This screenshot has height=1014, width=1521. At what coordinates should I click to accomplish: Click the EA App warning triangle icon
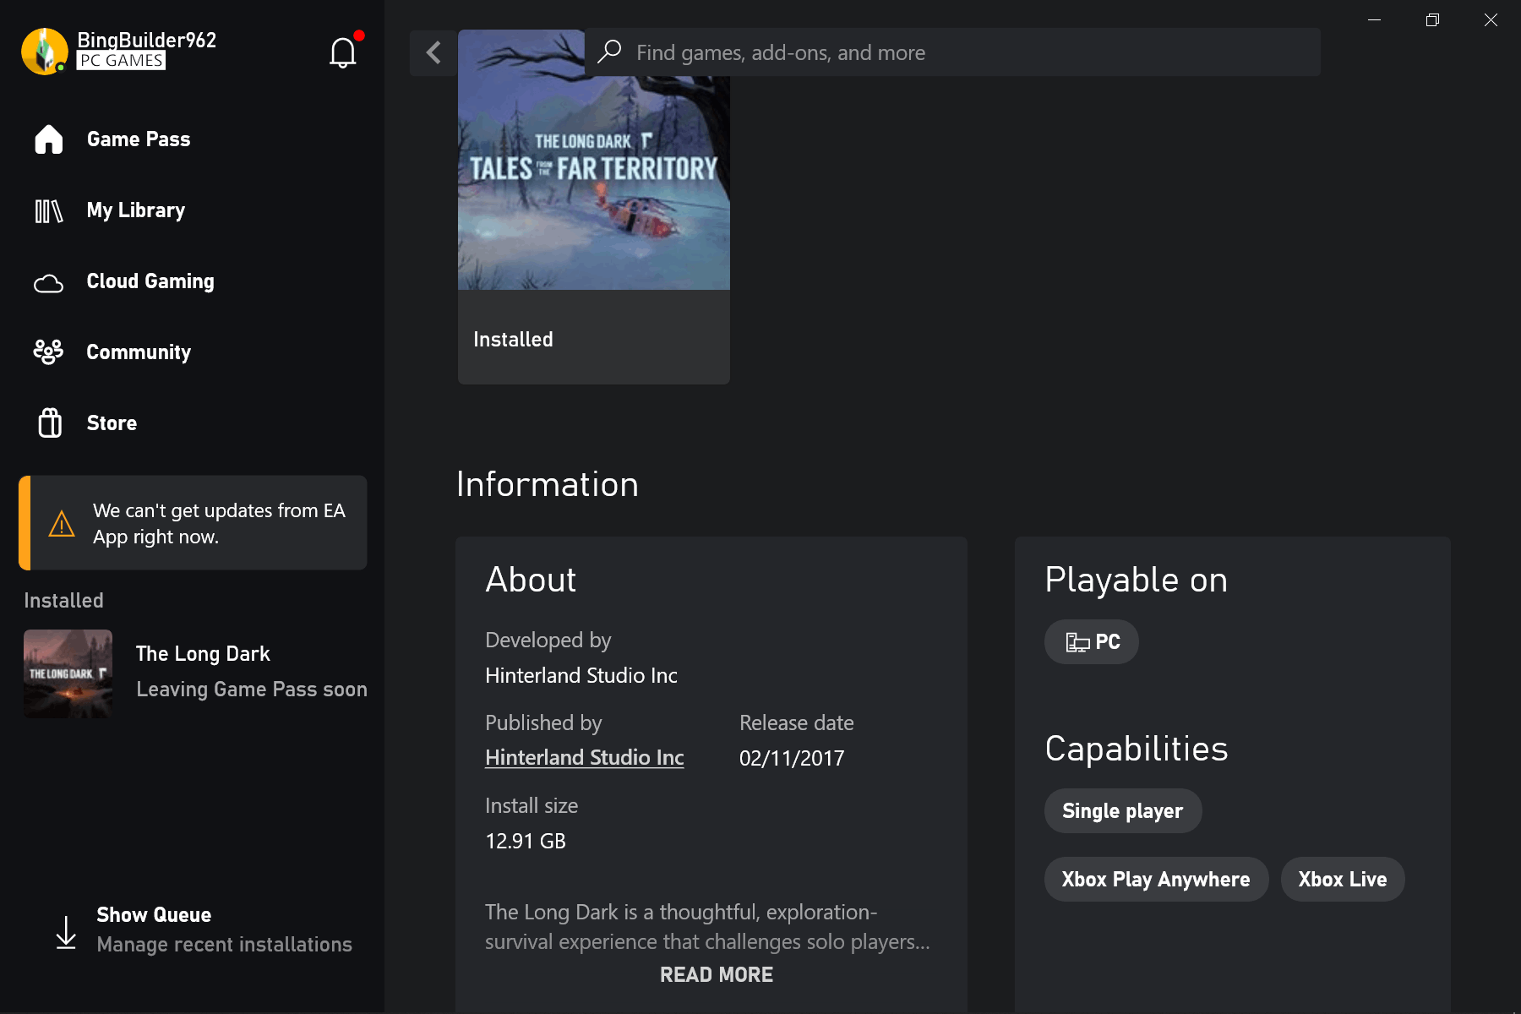coord(62,524)
